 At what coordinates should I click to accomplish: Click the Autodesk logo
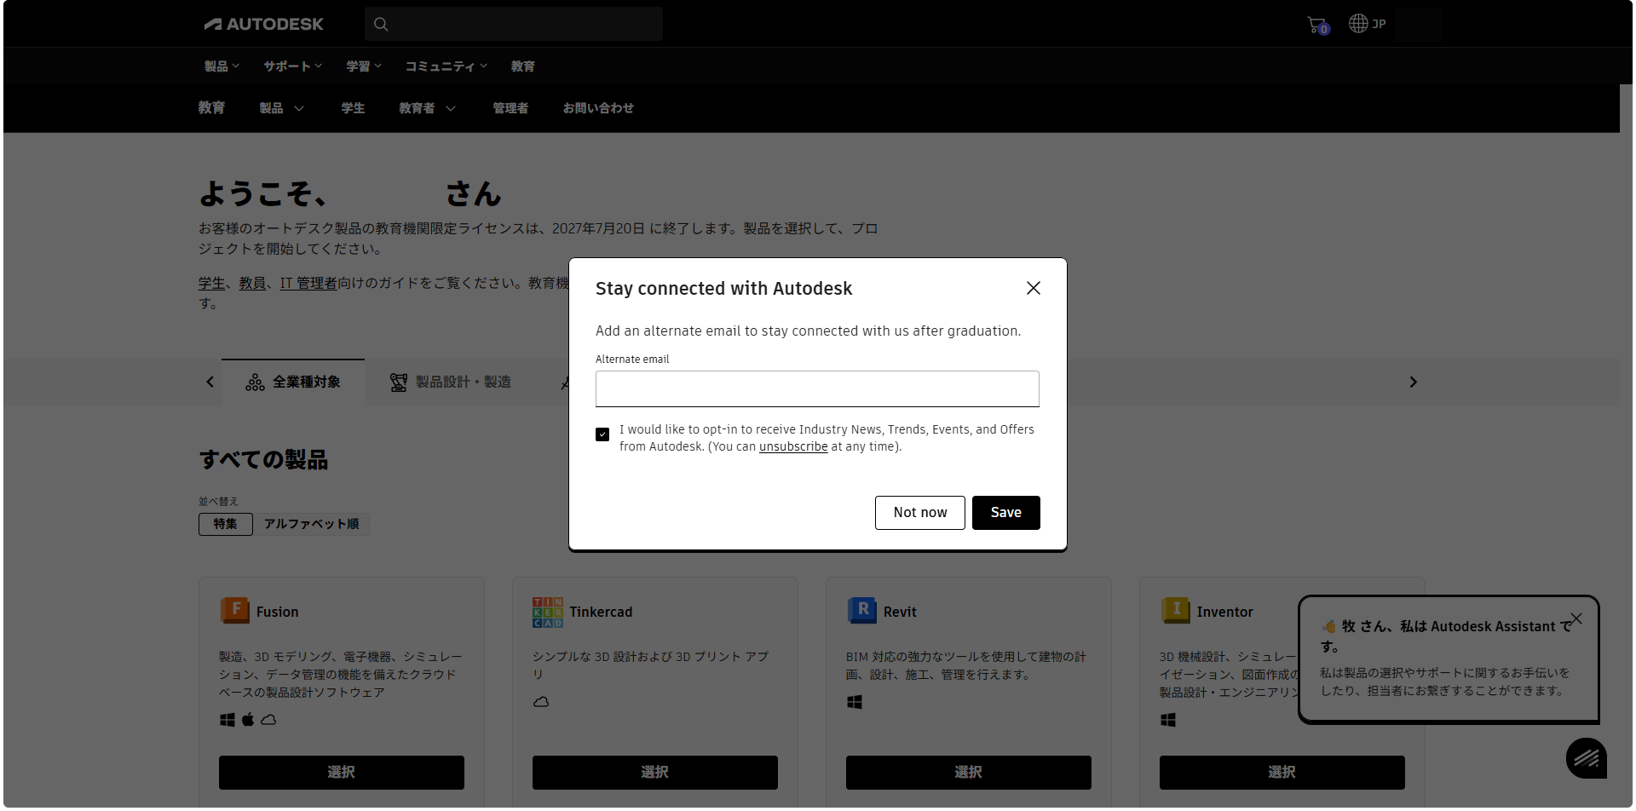pos(263,24)
